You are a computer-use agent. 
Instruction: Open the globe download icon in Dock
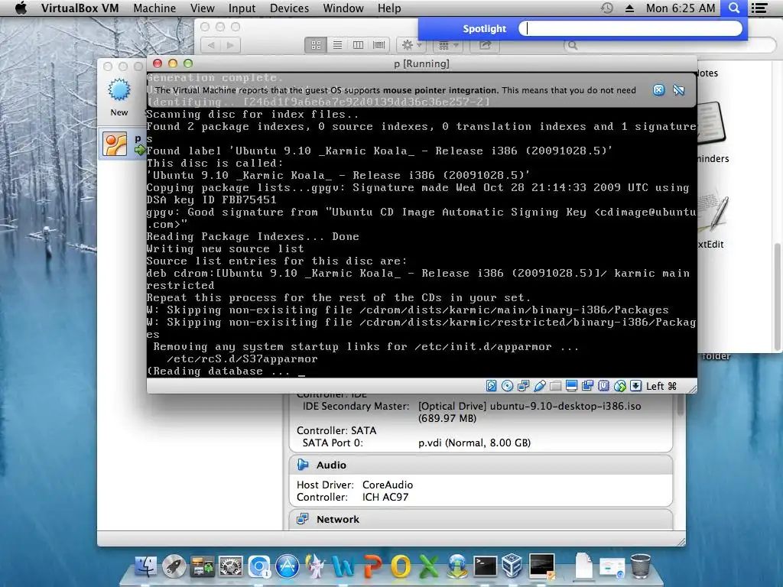[457, 566]
